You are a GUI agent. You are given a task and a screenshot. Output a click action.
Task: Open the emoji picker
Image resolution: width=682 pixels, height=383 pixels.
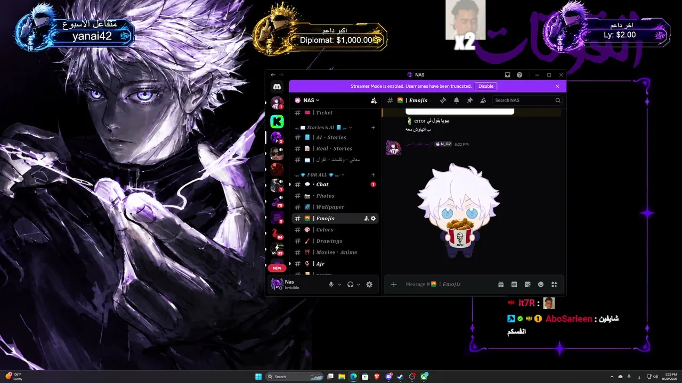pos(541,285)
